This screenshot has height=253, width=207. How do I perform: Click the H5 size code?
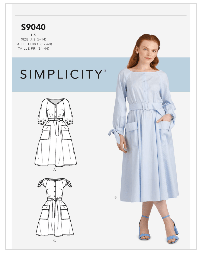tap(34, 35)
